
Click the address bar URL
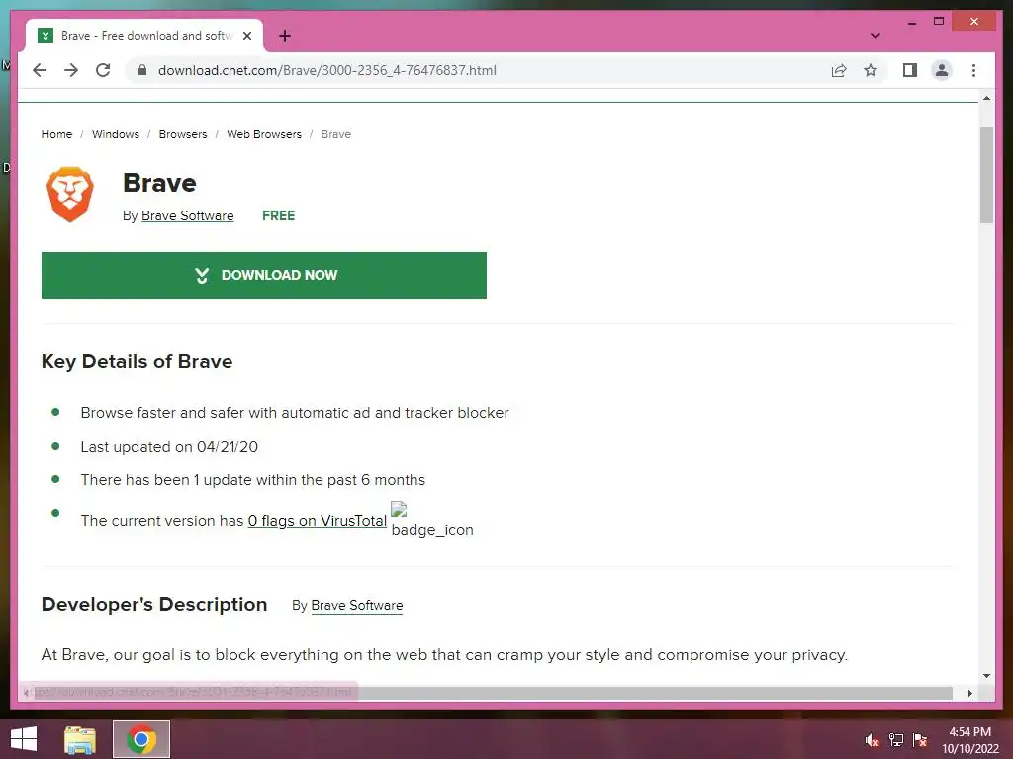326,70
